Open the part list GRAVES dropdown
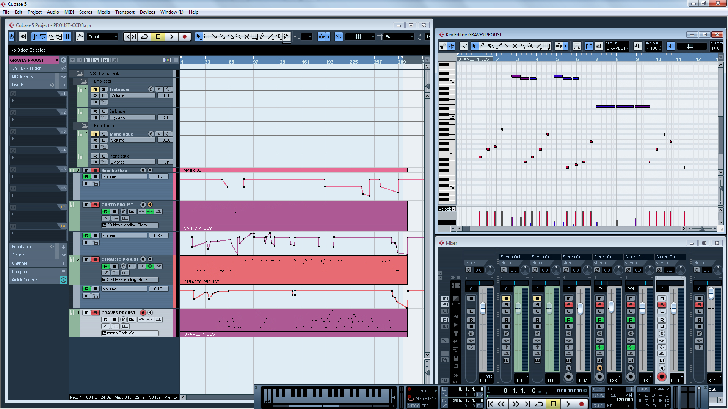 (617, 48)
